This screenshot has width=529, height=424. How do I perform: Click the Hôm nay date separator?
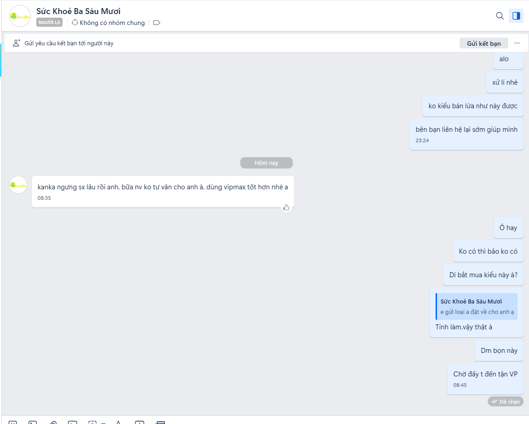coord(266,163)
